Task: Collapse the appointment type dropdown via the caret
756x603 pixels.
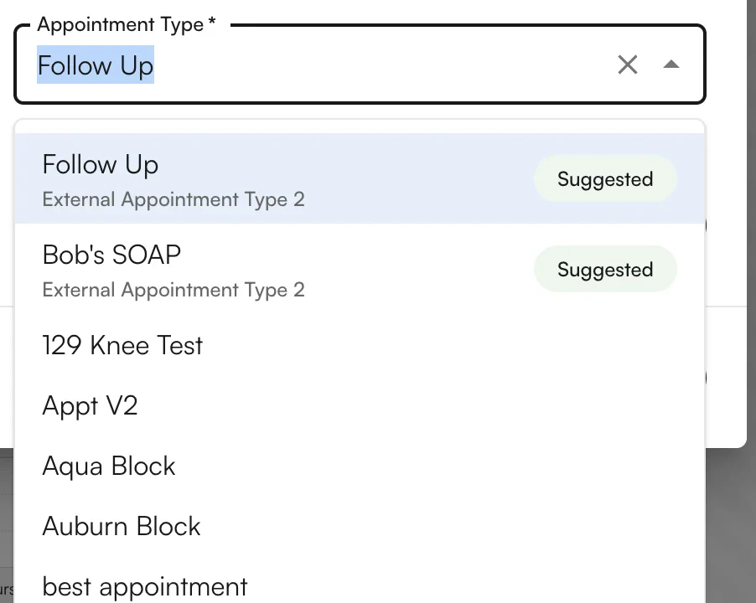Action: 671,64
